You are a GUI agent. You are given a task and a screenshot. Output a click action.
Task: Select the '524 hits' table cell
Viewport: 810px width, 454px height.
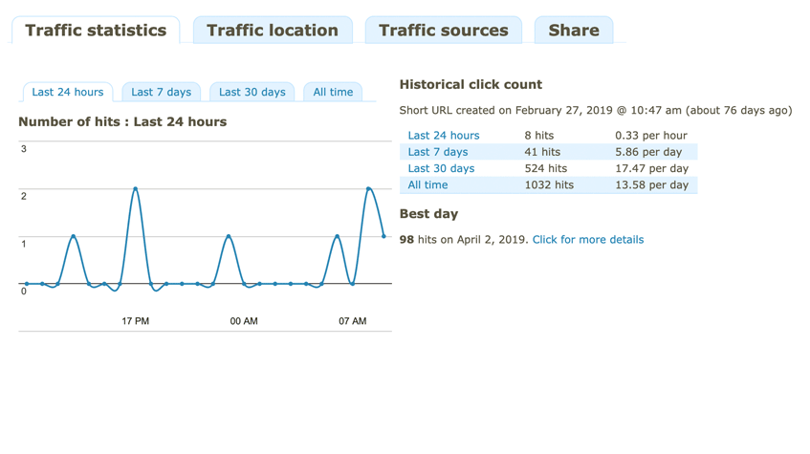tap(546, 168)
